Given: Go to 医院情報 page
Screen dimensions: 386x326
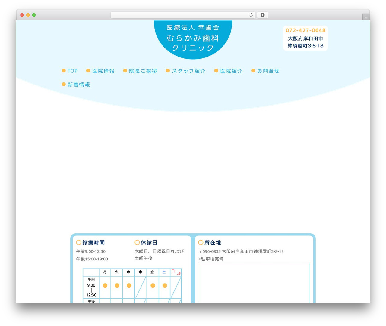Looking at the screenshot, I should [100, 71].
